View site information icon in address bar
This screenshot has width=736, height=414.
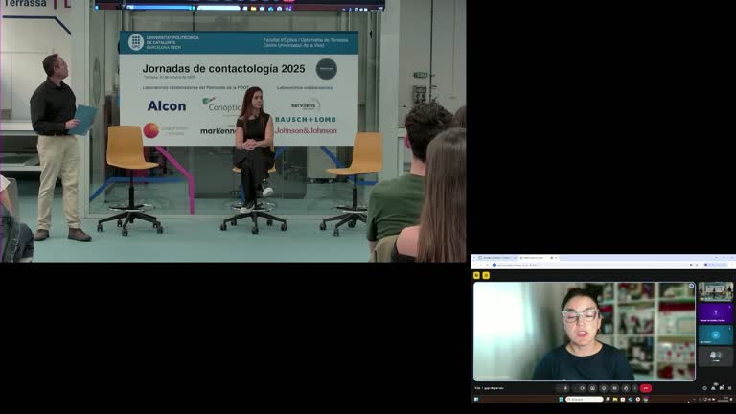pos(494,265)
